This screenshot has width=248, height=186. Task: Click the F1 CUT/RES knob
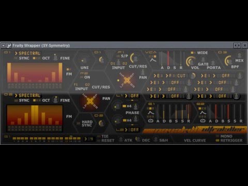coord(135,58)
